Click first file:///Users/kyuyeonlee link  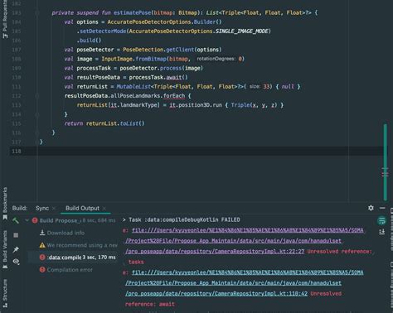[247, 230]
